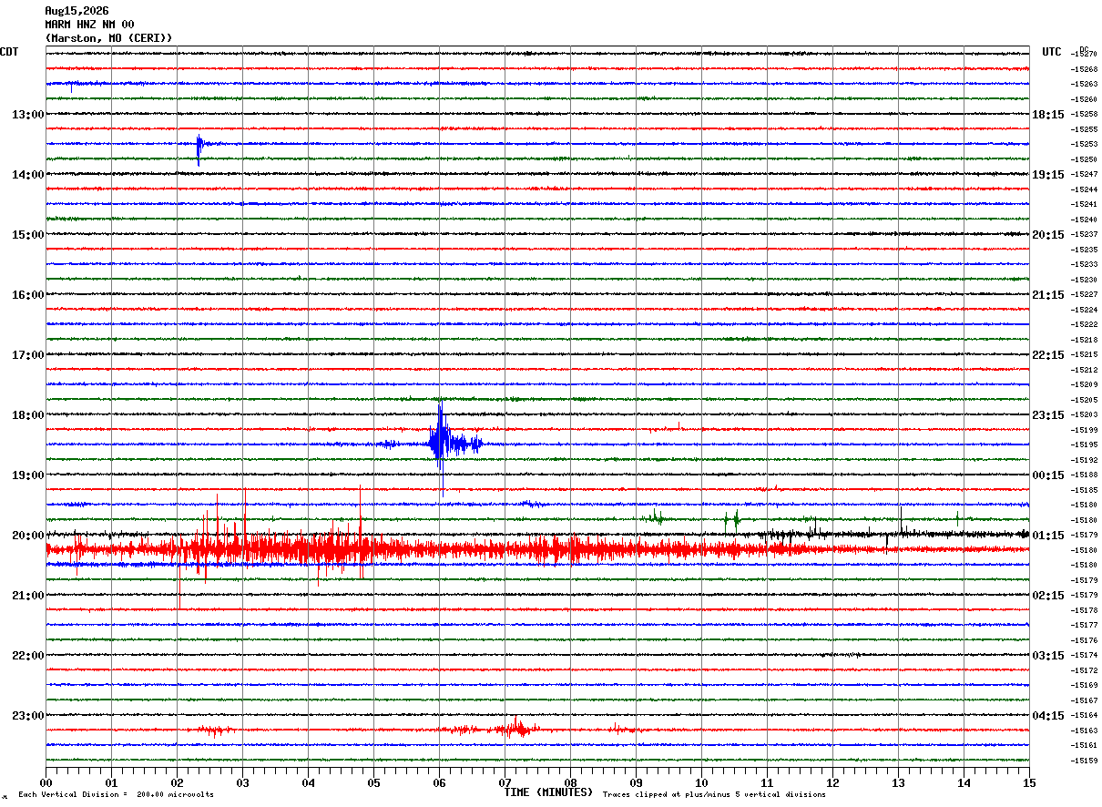Click the 23:00 CDT time marker
This screenshot has height=807, width=1102.
tap(28, 716)
